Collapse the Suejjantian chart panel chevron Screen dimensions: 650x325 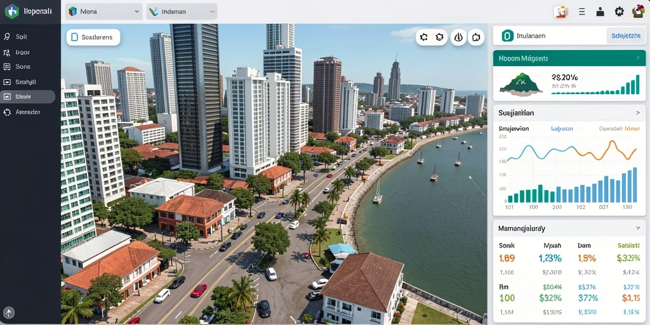[x=637, y=113]
